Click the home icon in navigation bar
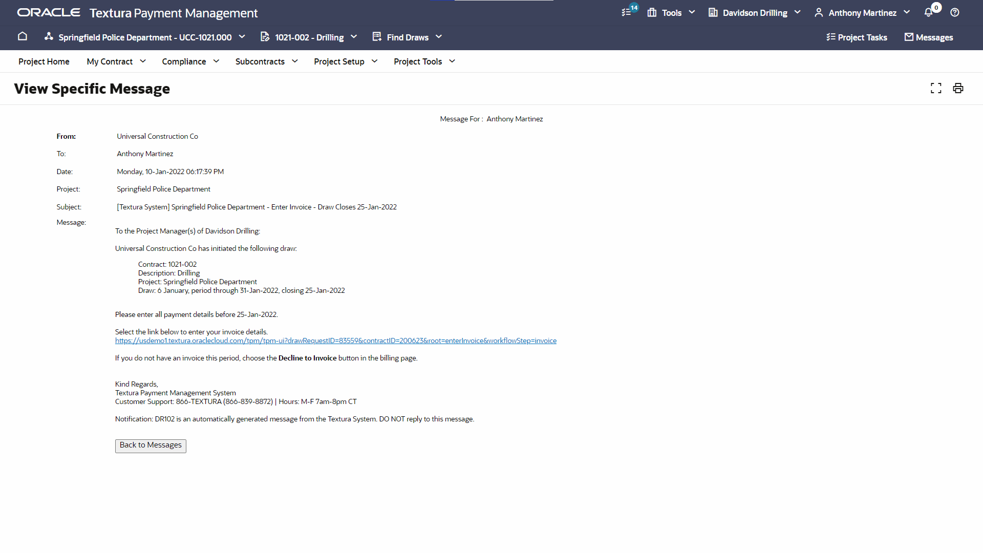Screen dimensions: 983x553 click(x=23, y=36)
